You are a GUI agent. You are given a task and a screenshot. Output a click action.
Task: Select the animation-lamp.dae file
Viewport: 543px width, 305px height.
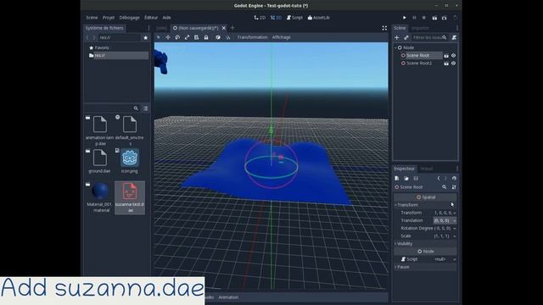point(100,130)
